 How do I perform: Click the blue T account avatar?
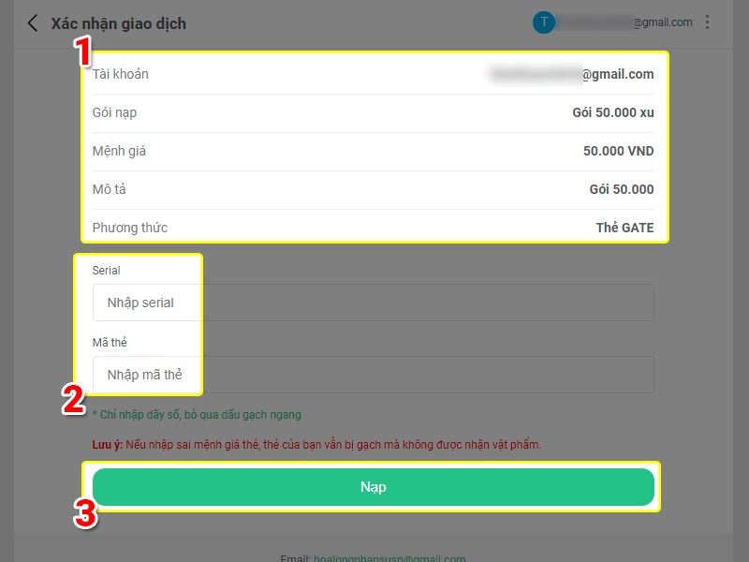(x=544, y=22)
